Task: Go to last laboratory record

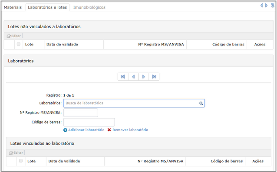Action: pyautogui.click(x=154, y=77)
